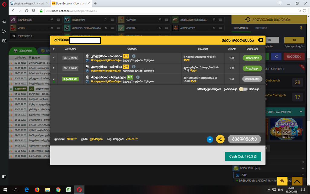Reload the page with the refresh icon
This screenshot has height=194, width=310.
(27, 11)
